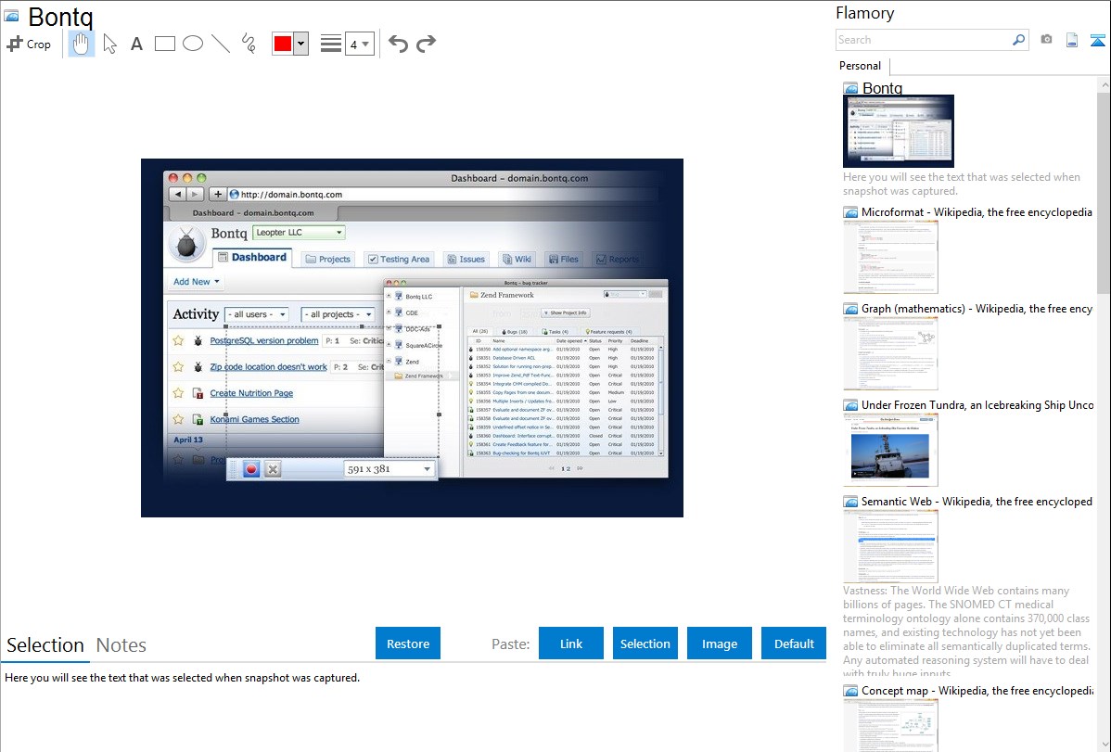The image size is (1111, 752).
Task: Click the snapshot list vertical scrollbar
Action: coord(1104,191)
